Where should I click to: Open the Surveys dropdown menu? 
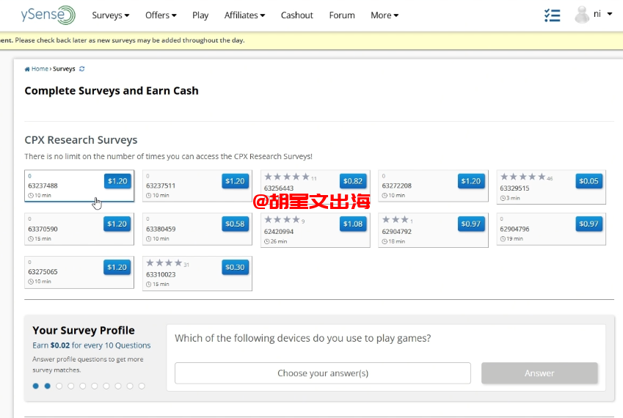coord(111,15)
